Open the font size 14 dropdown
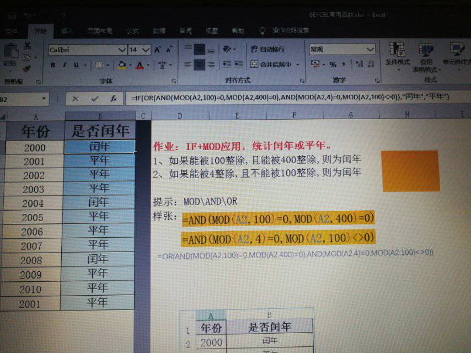Screen dimensions: 471x353 [x=146, y=50]
